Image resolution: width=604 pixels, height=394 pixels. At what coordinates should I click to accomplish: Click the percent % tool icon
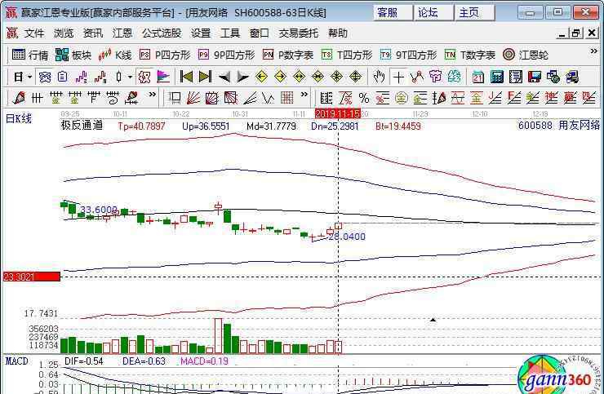click(364, 98)
